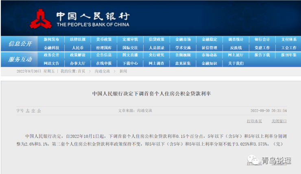Click the 信息公开 section header

[x=20, y=43]
